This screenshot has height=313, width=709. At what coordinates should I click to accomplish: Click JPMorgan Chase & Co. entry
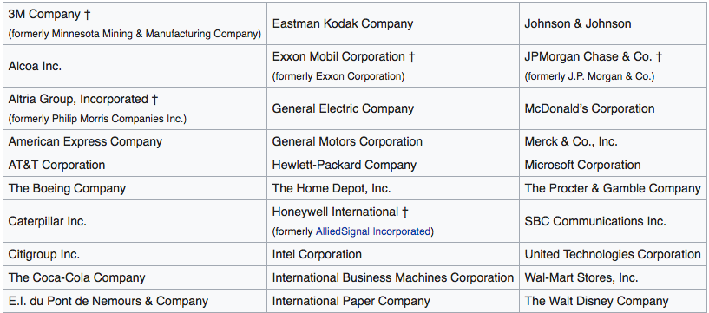(588, 57)
